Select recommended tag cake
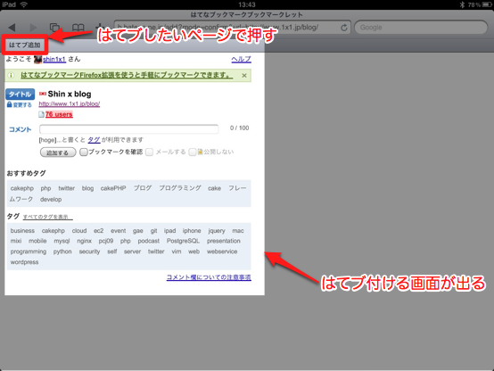This screenshot has height=371, width=494. coord(214,188)
